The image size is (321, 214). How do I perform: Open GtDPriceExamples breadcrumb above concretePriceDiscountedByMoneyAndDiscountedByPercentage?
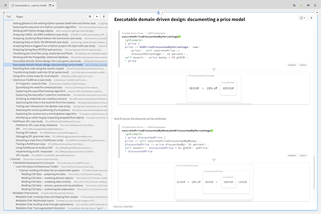[156, 127]
